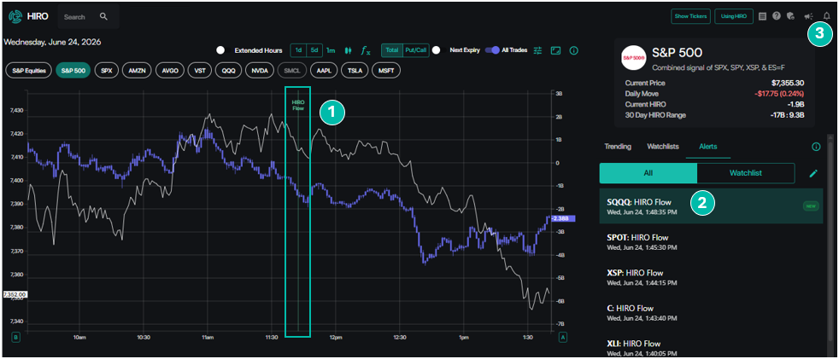Open the help question-mark icon
This screenshot has height=359, width=839.
pyautogui.click(x=777, y=16)
